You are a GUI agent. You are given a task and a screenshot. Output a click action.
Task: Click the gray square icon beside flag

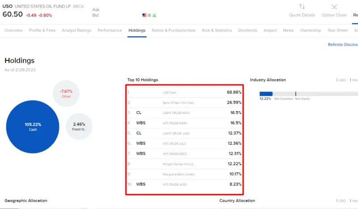coord(149,15)
